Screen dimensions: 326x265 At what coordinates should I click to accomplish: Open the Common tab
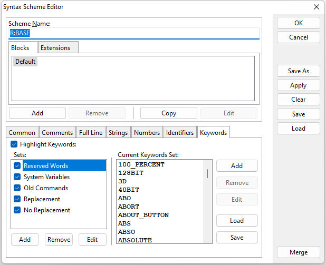[22, 133]
